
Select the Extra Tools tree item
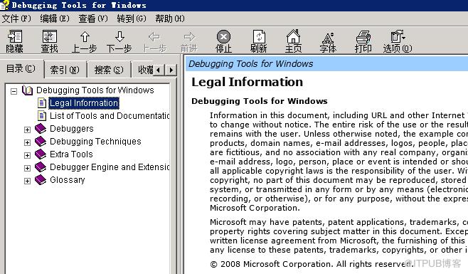click(71, 154)
